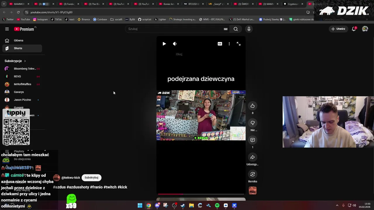Enter fullscreen for the Short

pos(239,44)
